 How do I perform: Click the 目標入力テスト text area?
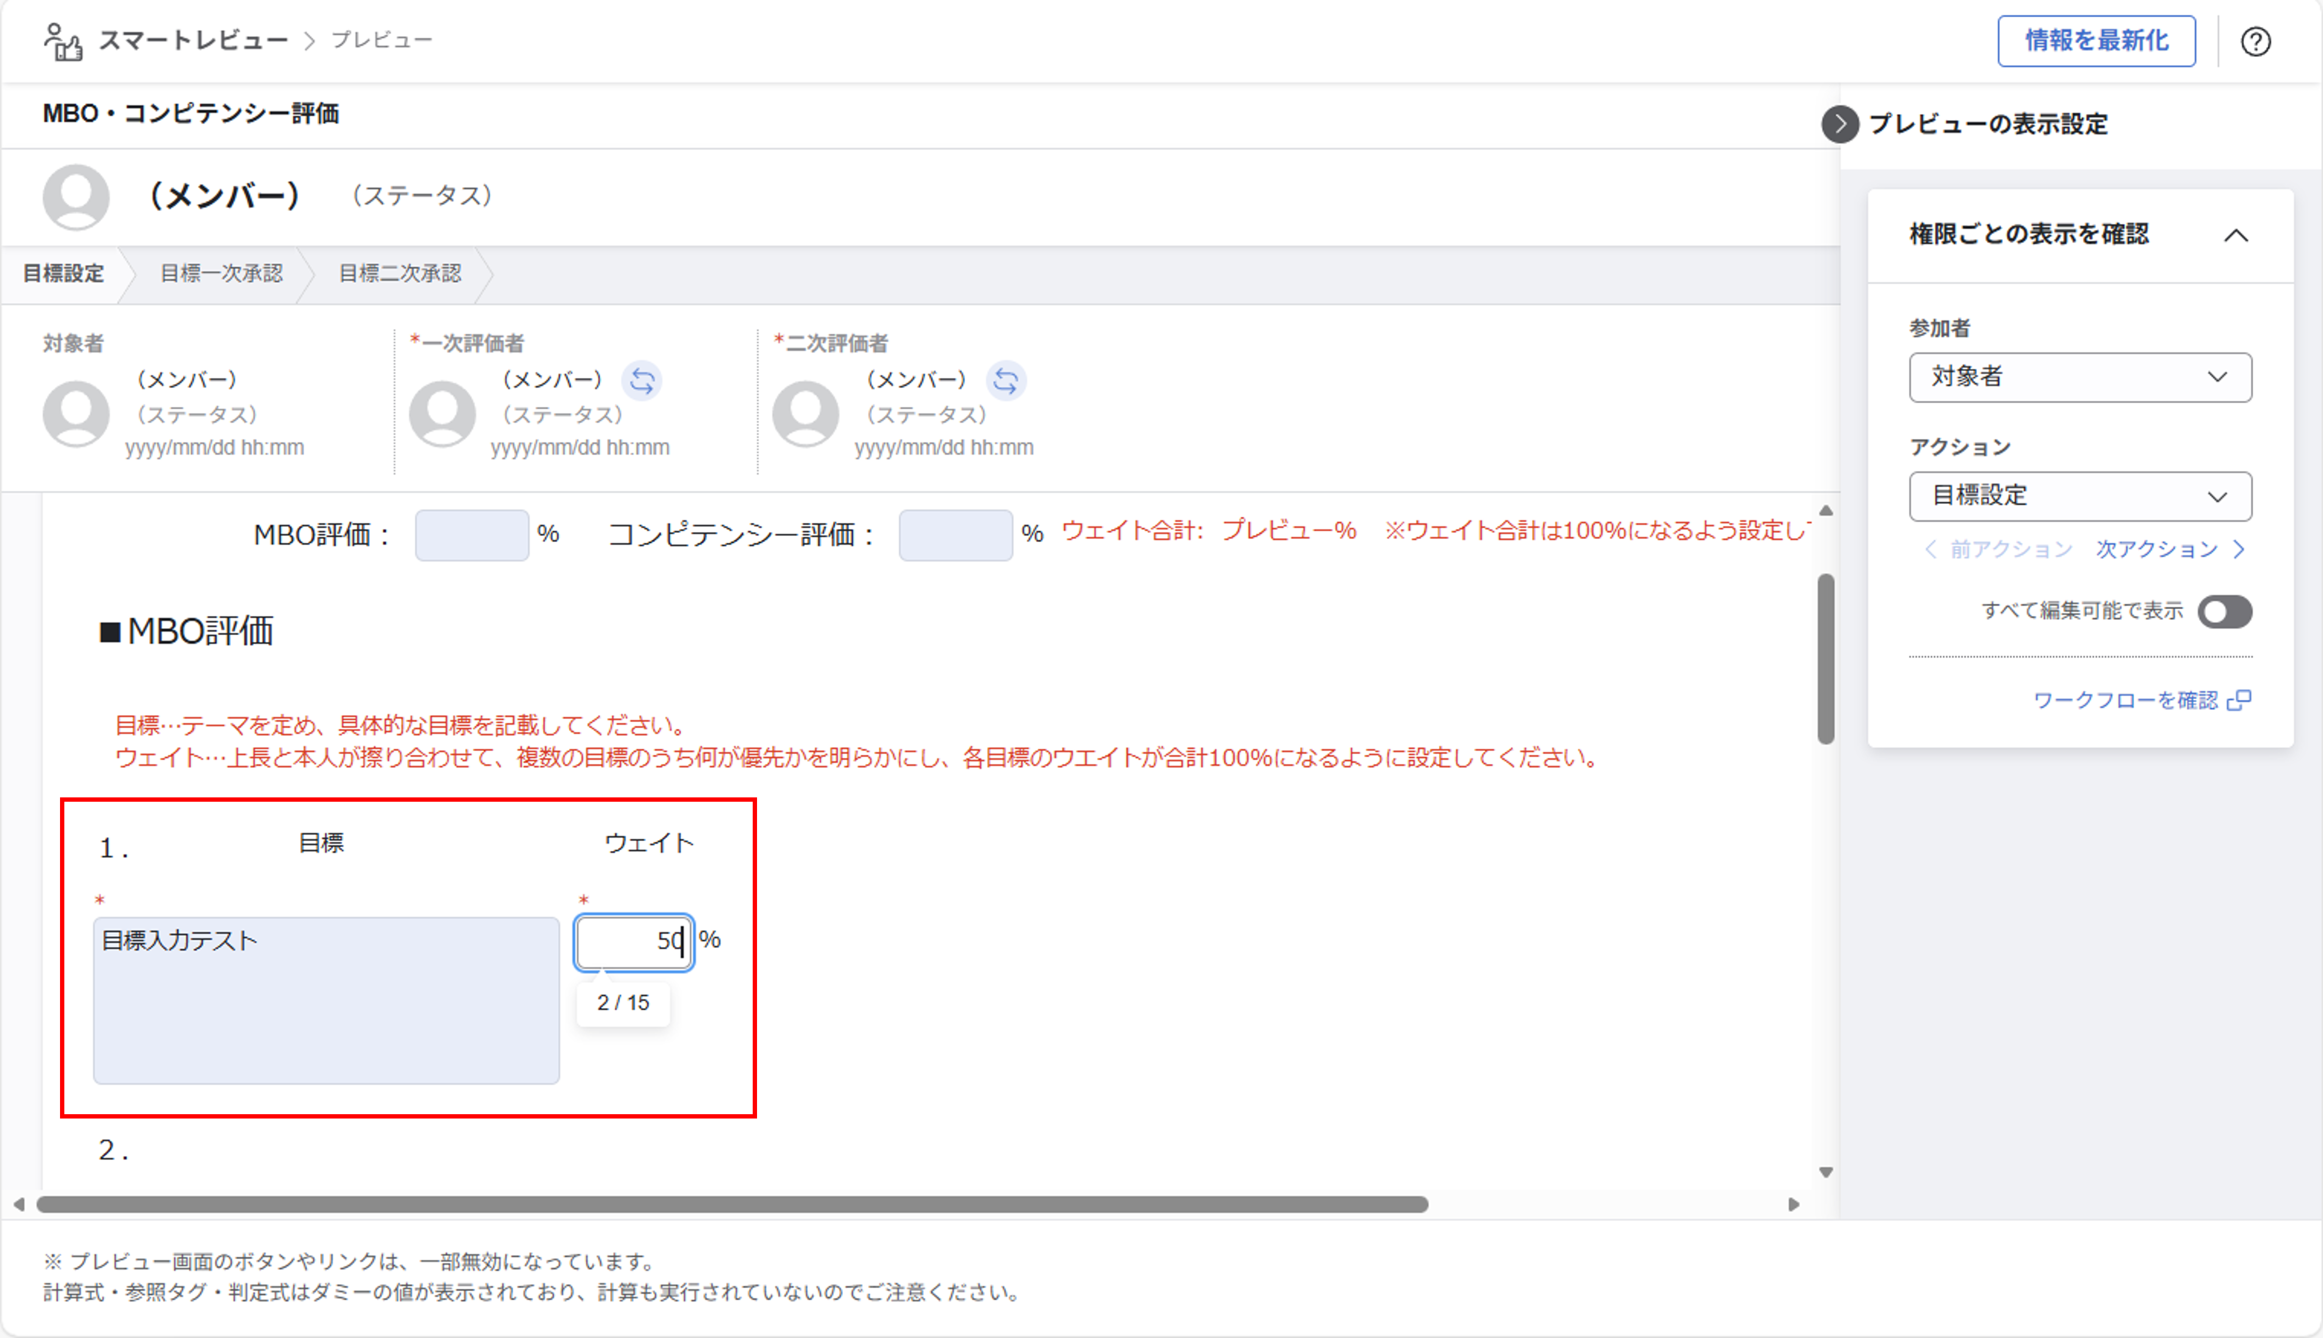[326, 1000]
